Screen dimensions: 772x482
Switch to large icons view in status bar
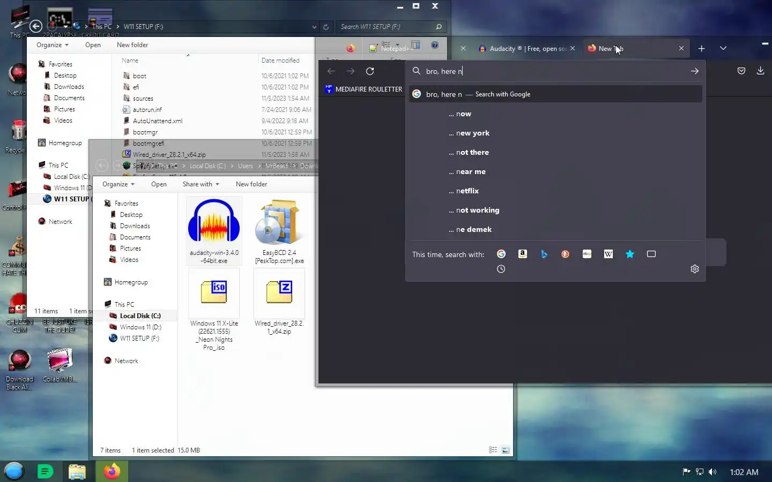tap(506, 450)
